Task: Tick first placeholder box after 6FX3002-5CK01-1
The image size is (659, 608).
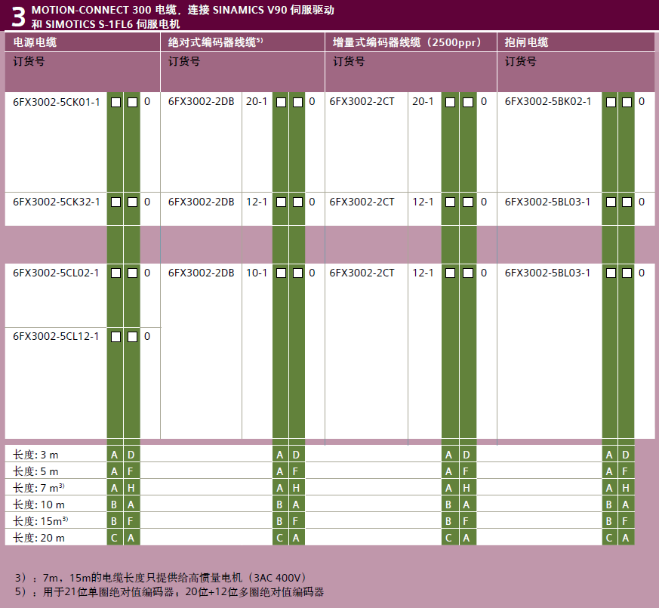Action: click(x=115, y=102)
